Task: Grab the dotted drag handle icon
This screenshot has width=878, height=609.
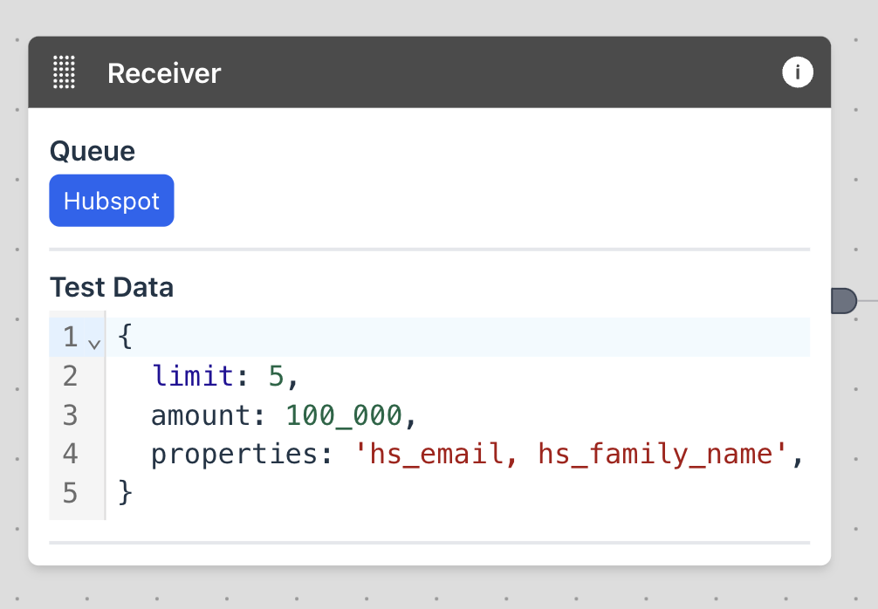Action: coord(64,72)
